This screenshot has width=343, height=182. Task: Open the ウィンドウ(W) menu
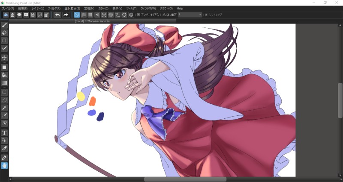coord(148,9)
